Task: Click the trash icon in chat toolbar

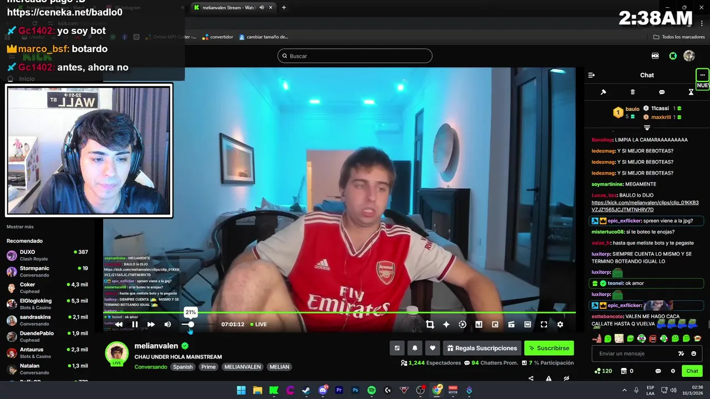Action: (633, 92)
